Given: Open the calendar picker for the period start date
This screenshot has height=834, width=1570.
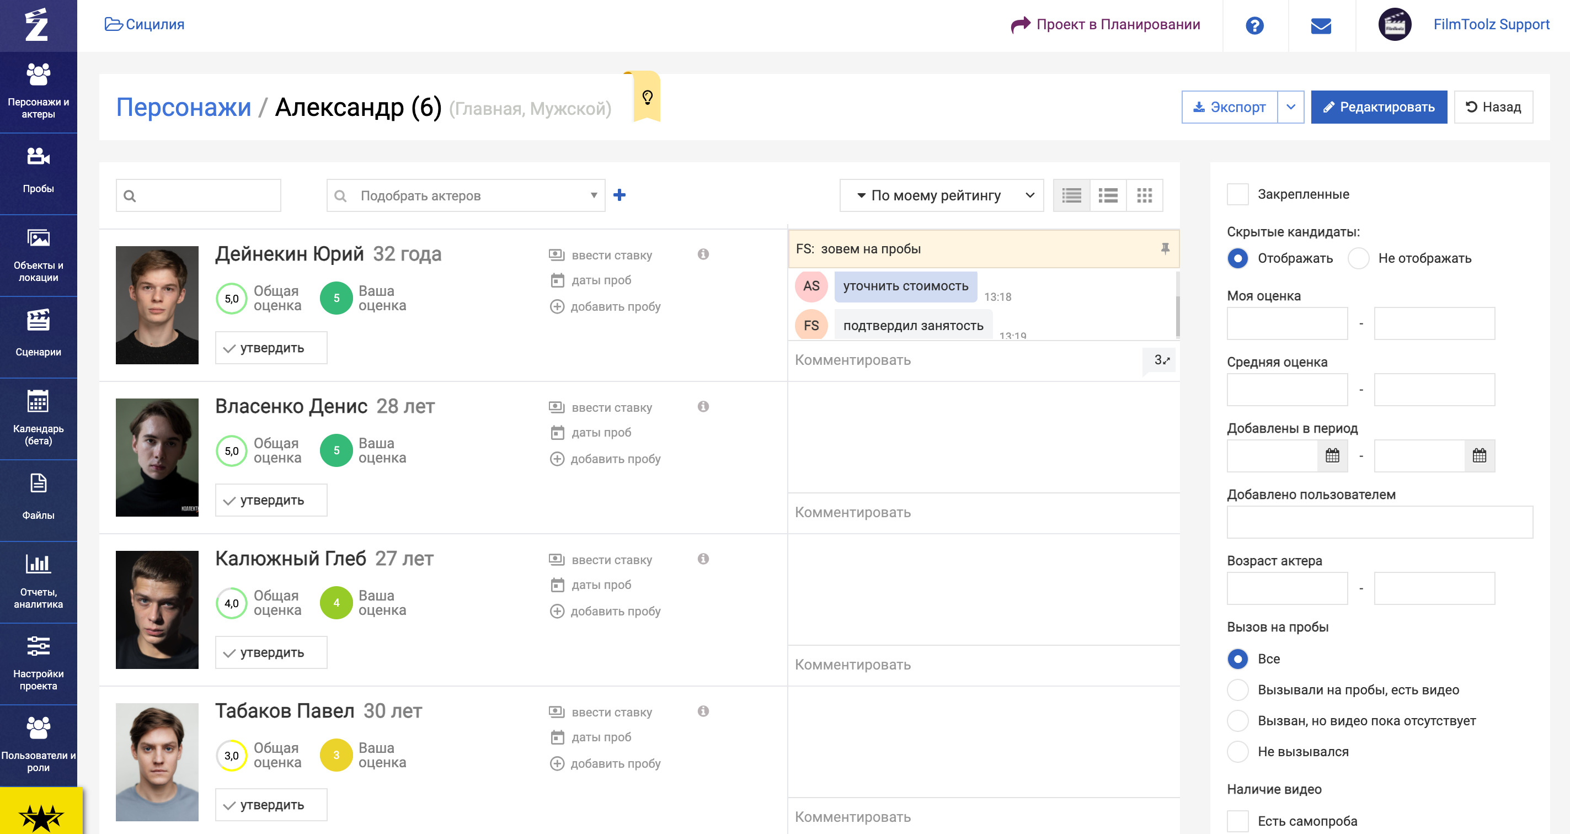Looking at the screenshot, I should coord(1332,455).
